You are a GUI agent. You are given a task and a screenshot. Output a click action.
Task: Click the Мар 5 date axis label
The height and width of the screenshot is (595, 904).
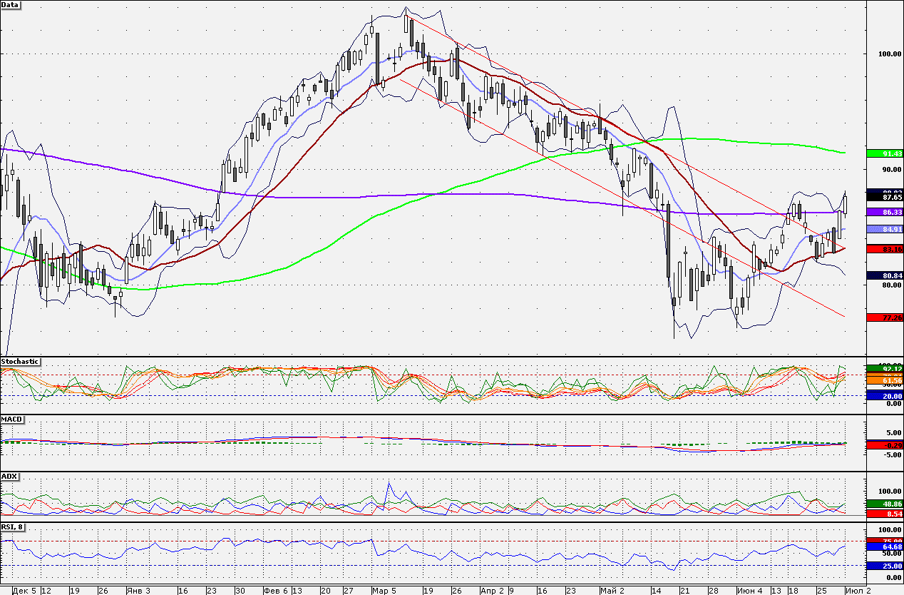click(384, 591)
